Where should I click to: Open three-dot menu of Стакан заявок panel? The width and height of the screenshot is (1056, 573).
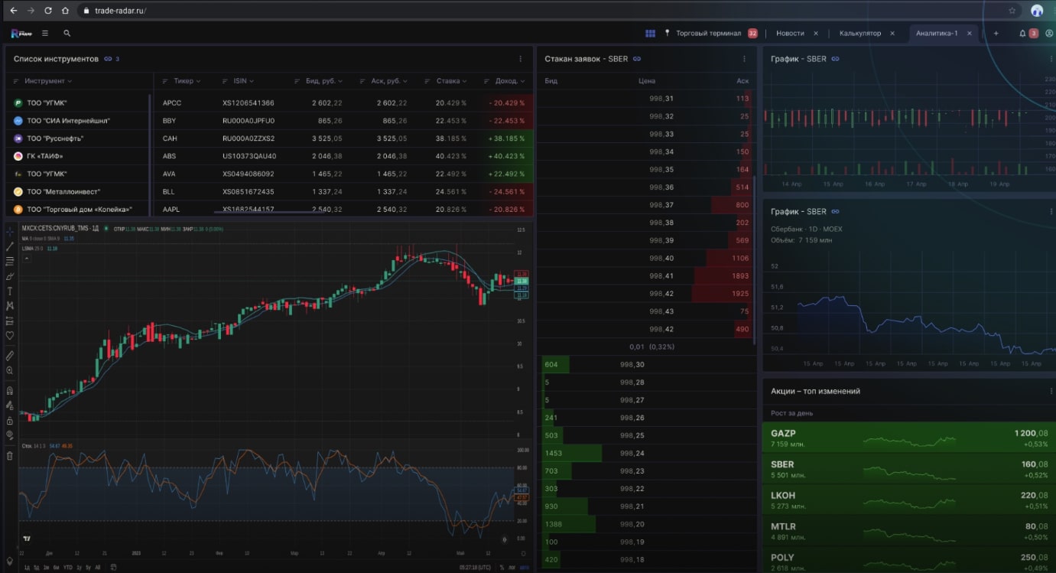tap(744, 59)
